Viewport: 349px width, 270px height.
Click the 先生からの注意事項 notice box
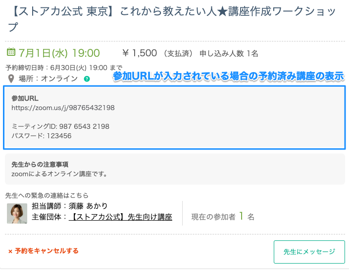(174, 169)
